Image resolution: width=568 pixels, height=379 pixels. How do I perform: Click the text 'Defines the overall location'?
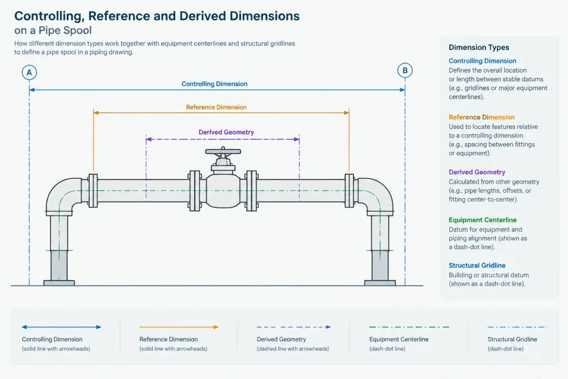488,70
